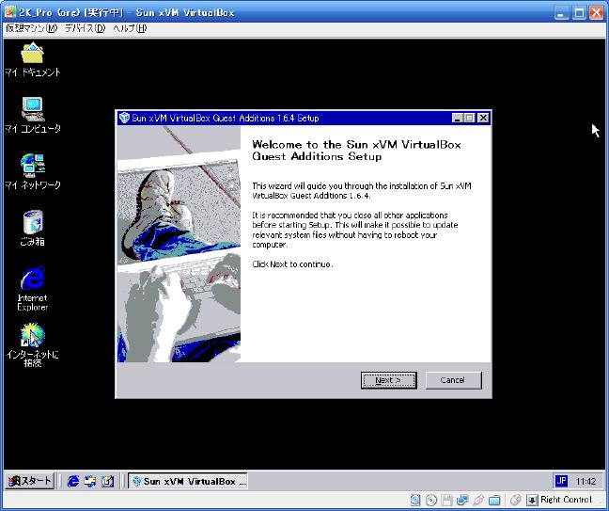Click the VirtualBox window title bar icon
Screen dimensions: 609x511
click(x=10, y=12)
